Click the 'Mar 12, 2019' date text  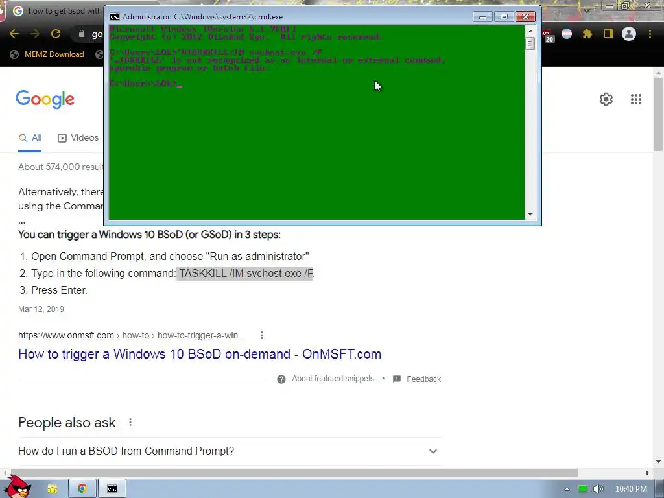coord(41,309)
